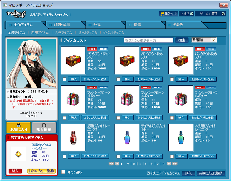Go to next page arrow
Screen dimensions: 231x181
[169, 164]
